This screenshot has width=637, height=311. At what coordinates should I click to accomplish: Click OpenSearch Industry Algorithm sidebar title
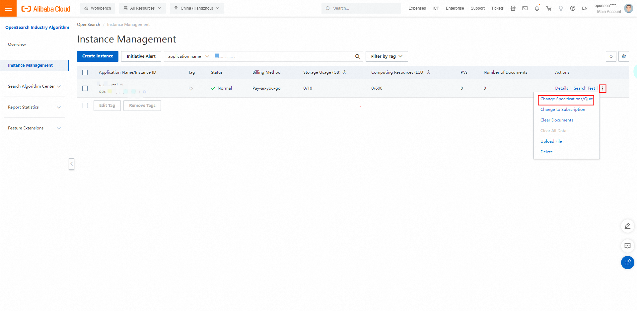click(37, 28)
